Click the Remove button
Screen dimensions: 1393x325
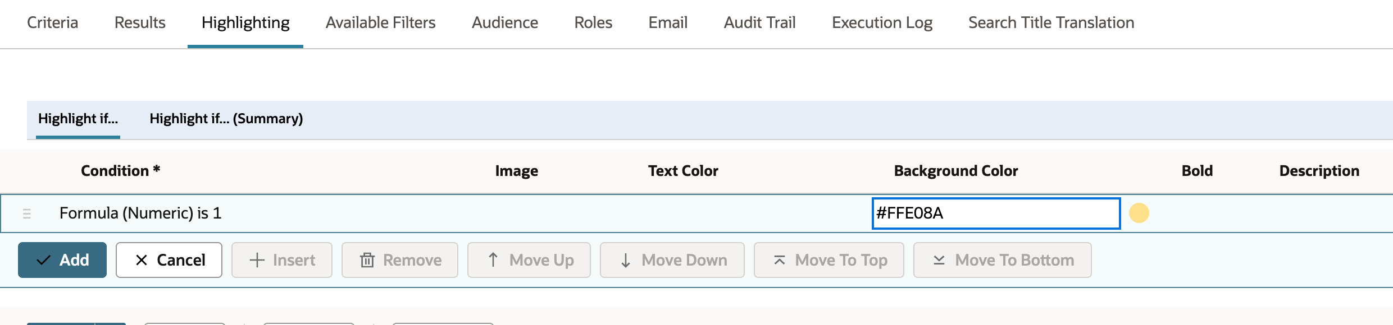[x=400, y=260]
